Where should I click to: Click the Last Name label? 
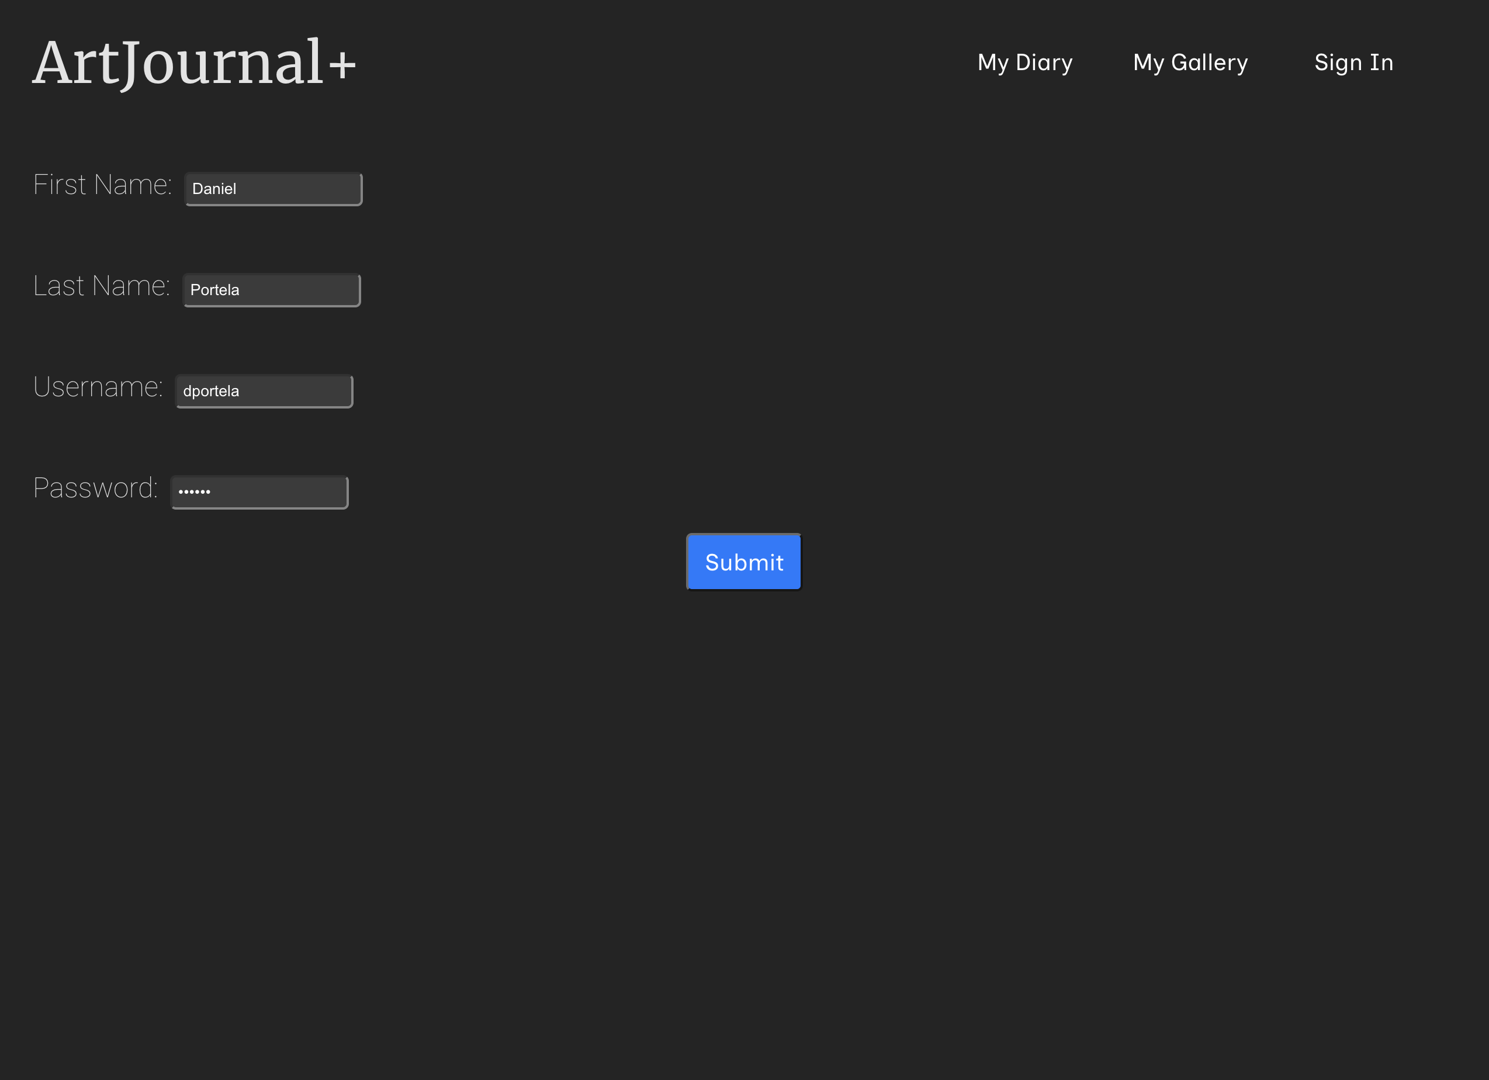(101, 286)
